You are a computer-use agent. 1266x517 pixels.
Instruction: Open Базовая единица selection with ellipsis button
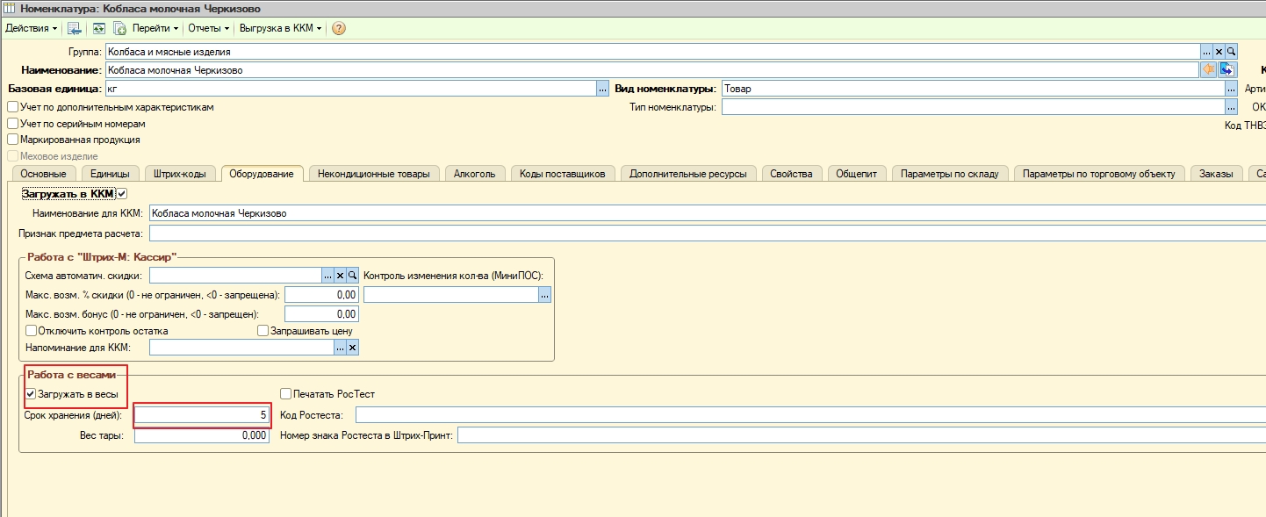[602, 89]
